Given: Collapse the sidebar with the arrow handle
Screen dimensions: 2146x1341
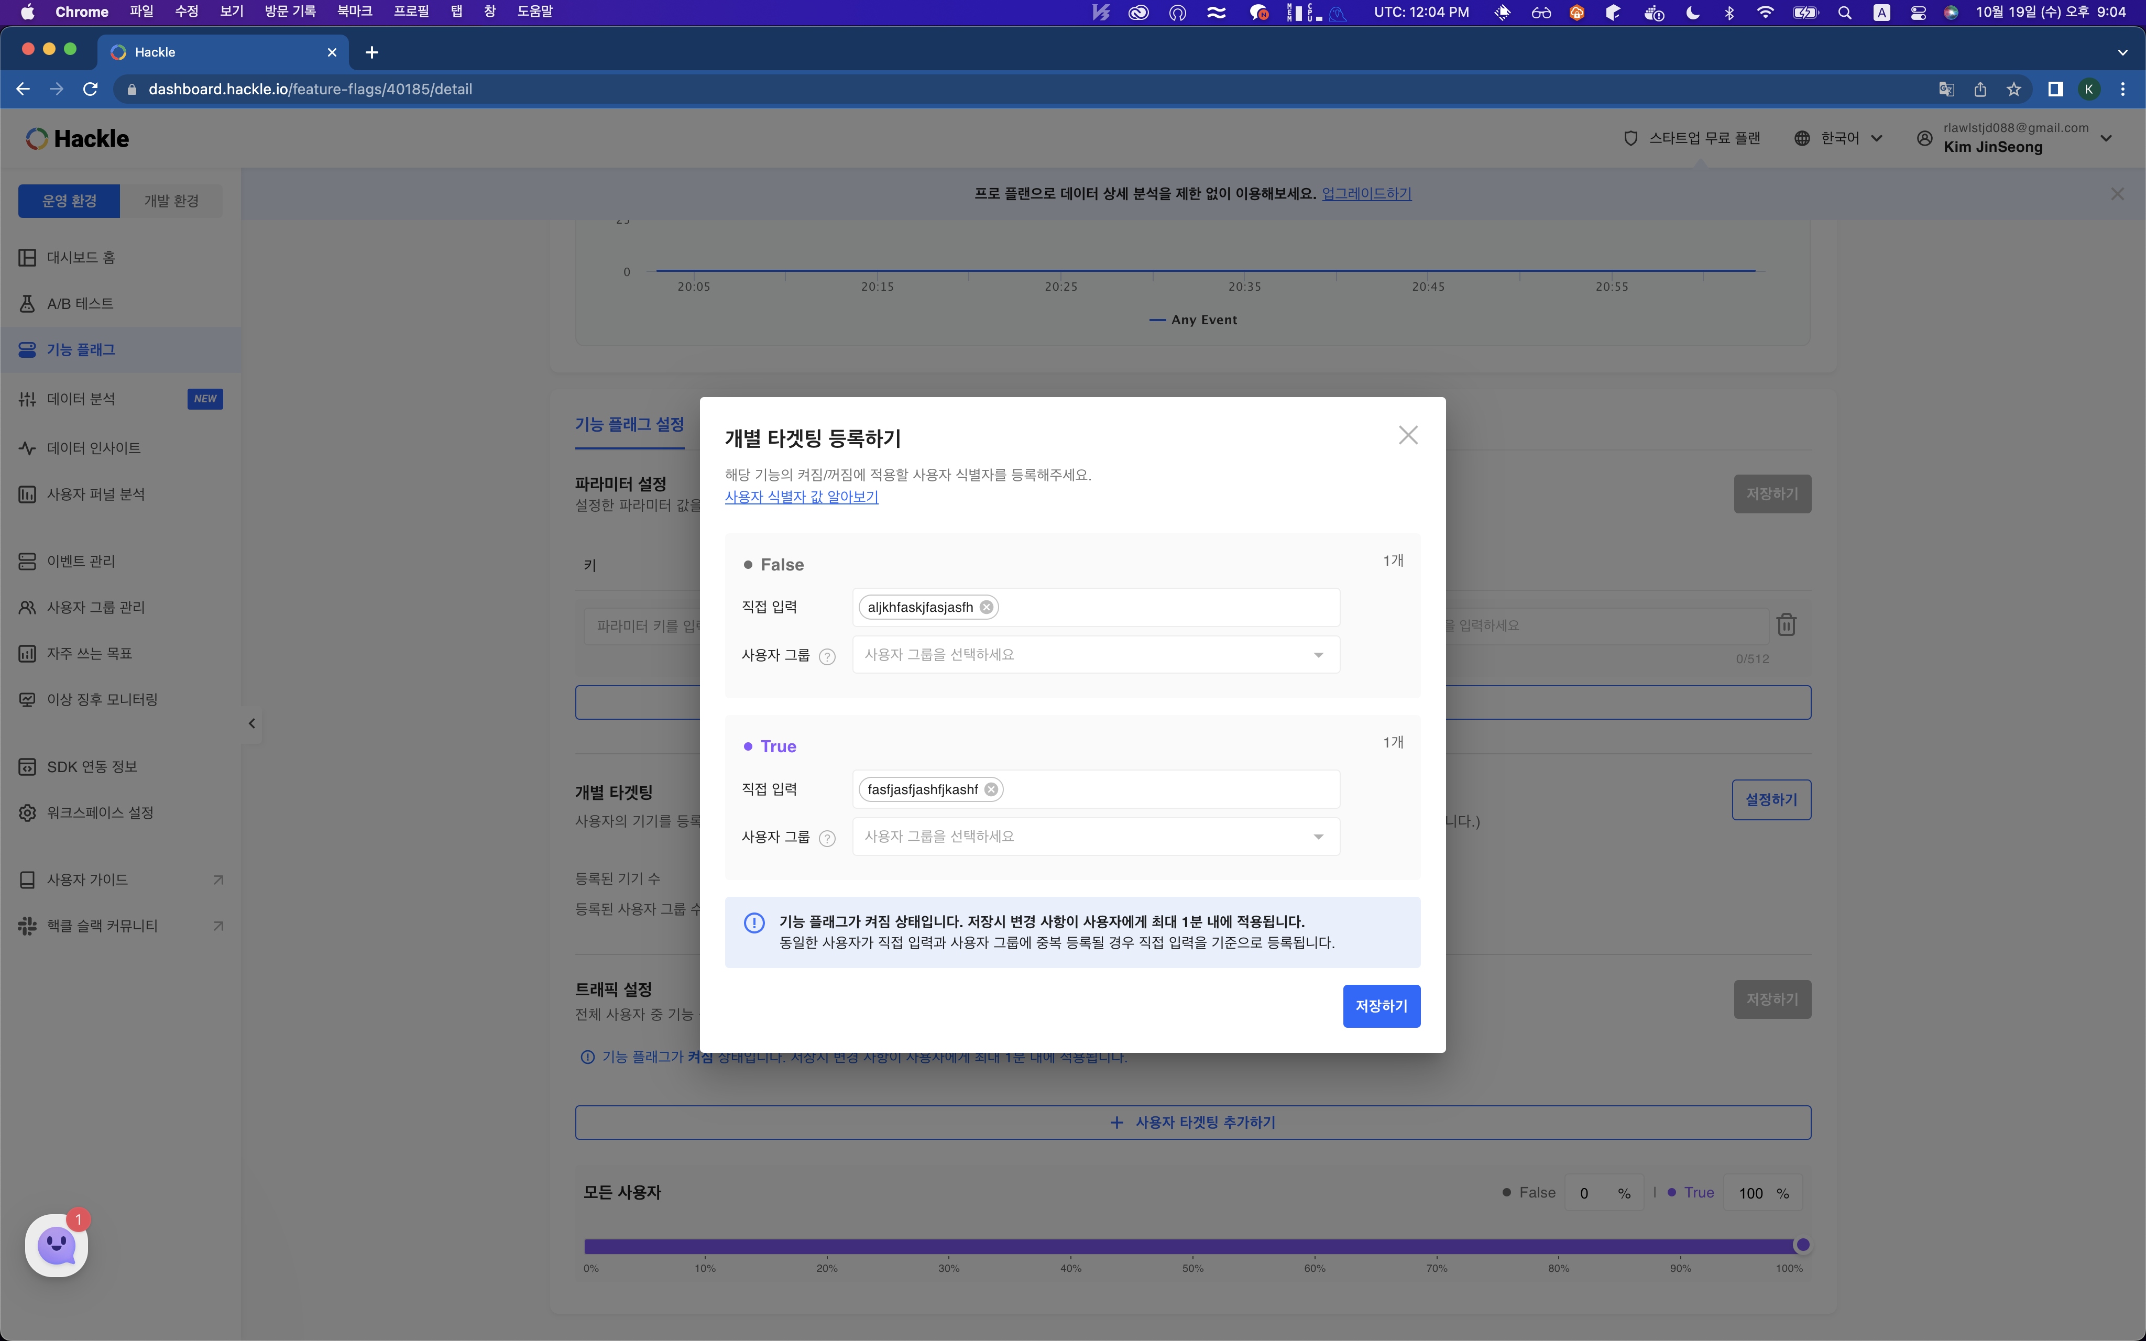Looking at the screenshot, I should click(252, 724).
